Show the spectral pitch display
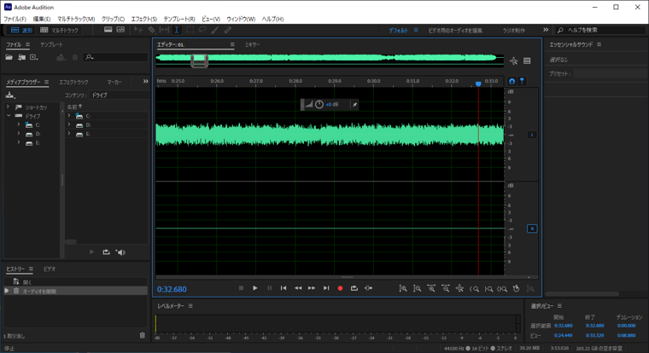This screenshot has height=353, width=649. coord(120,30)
